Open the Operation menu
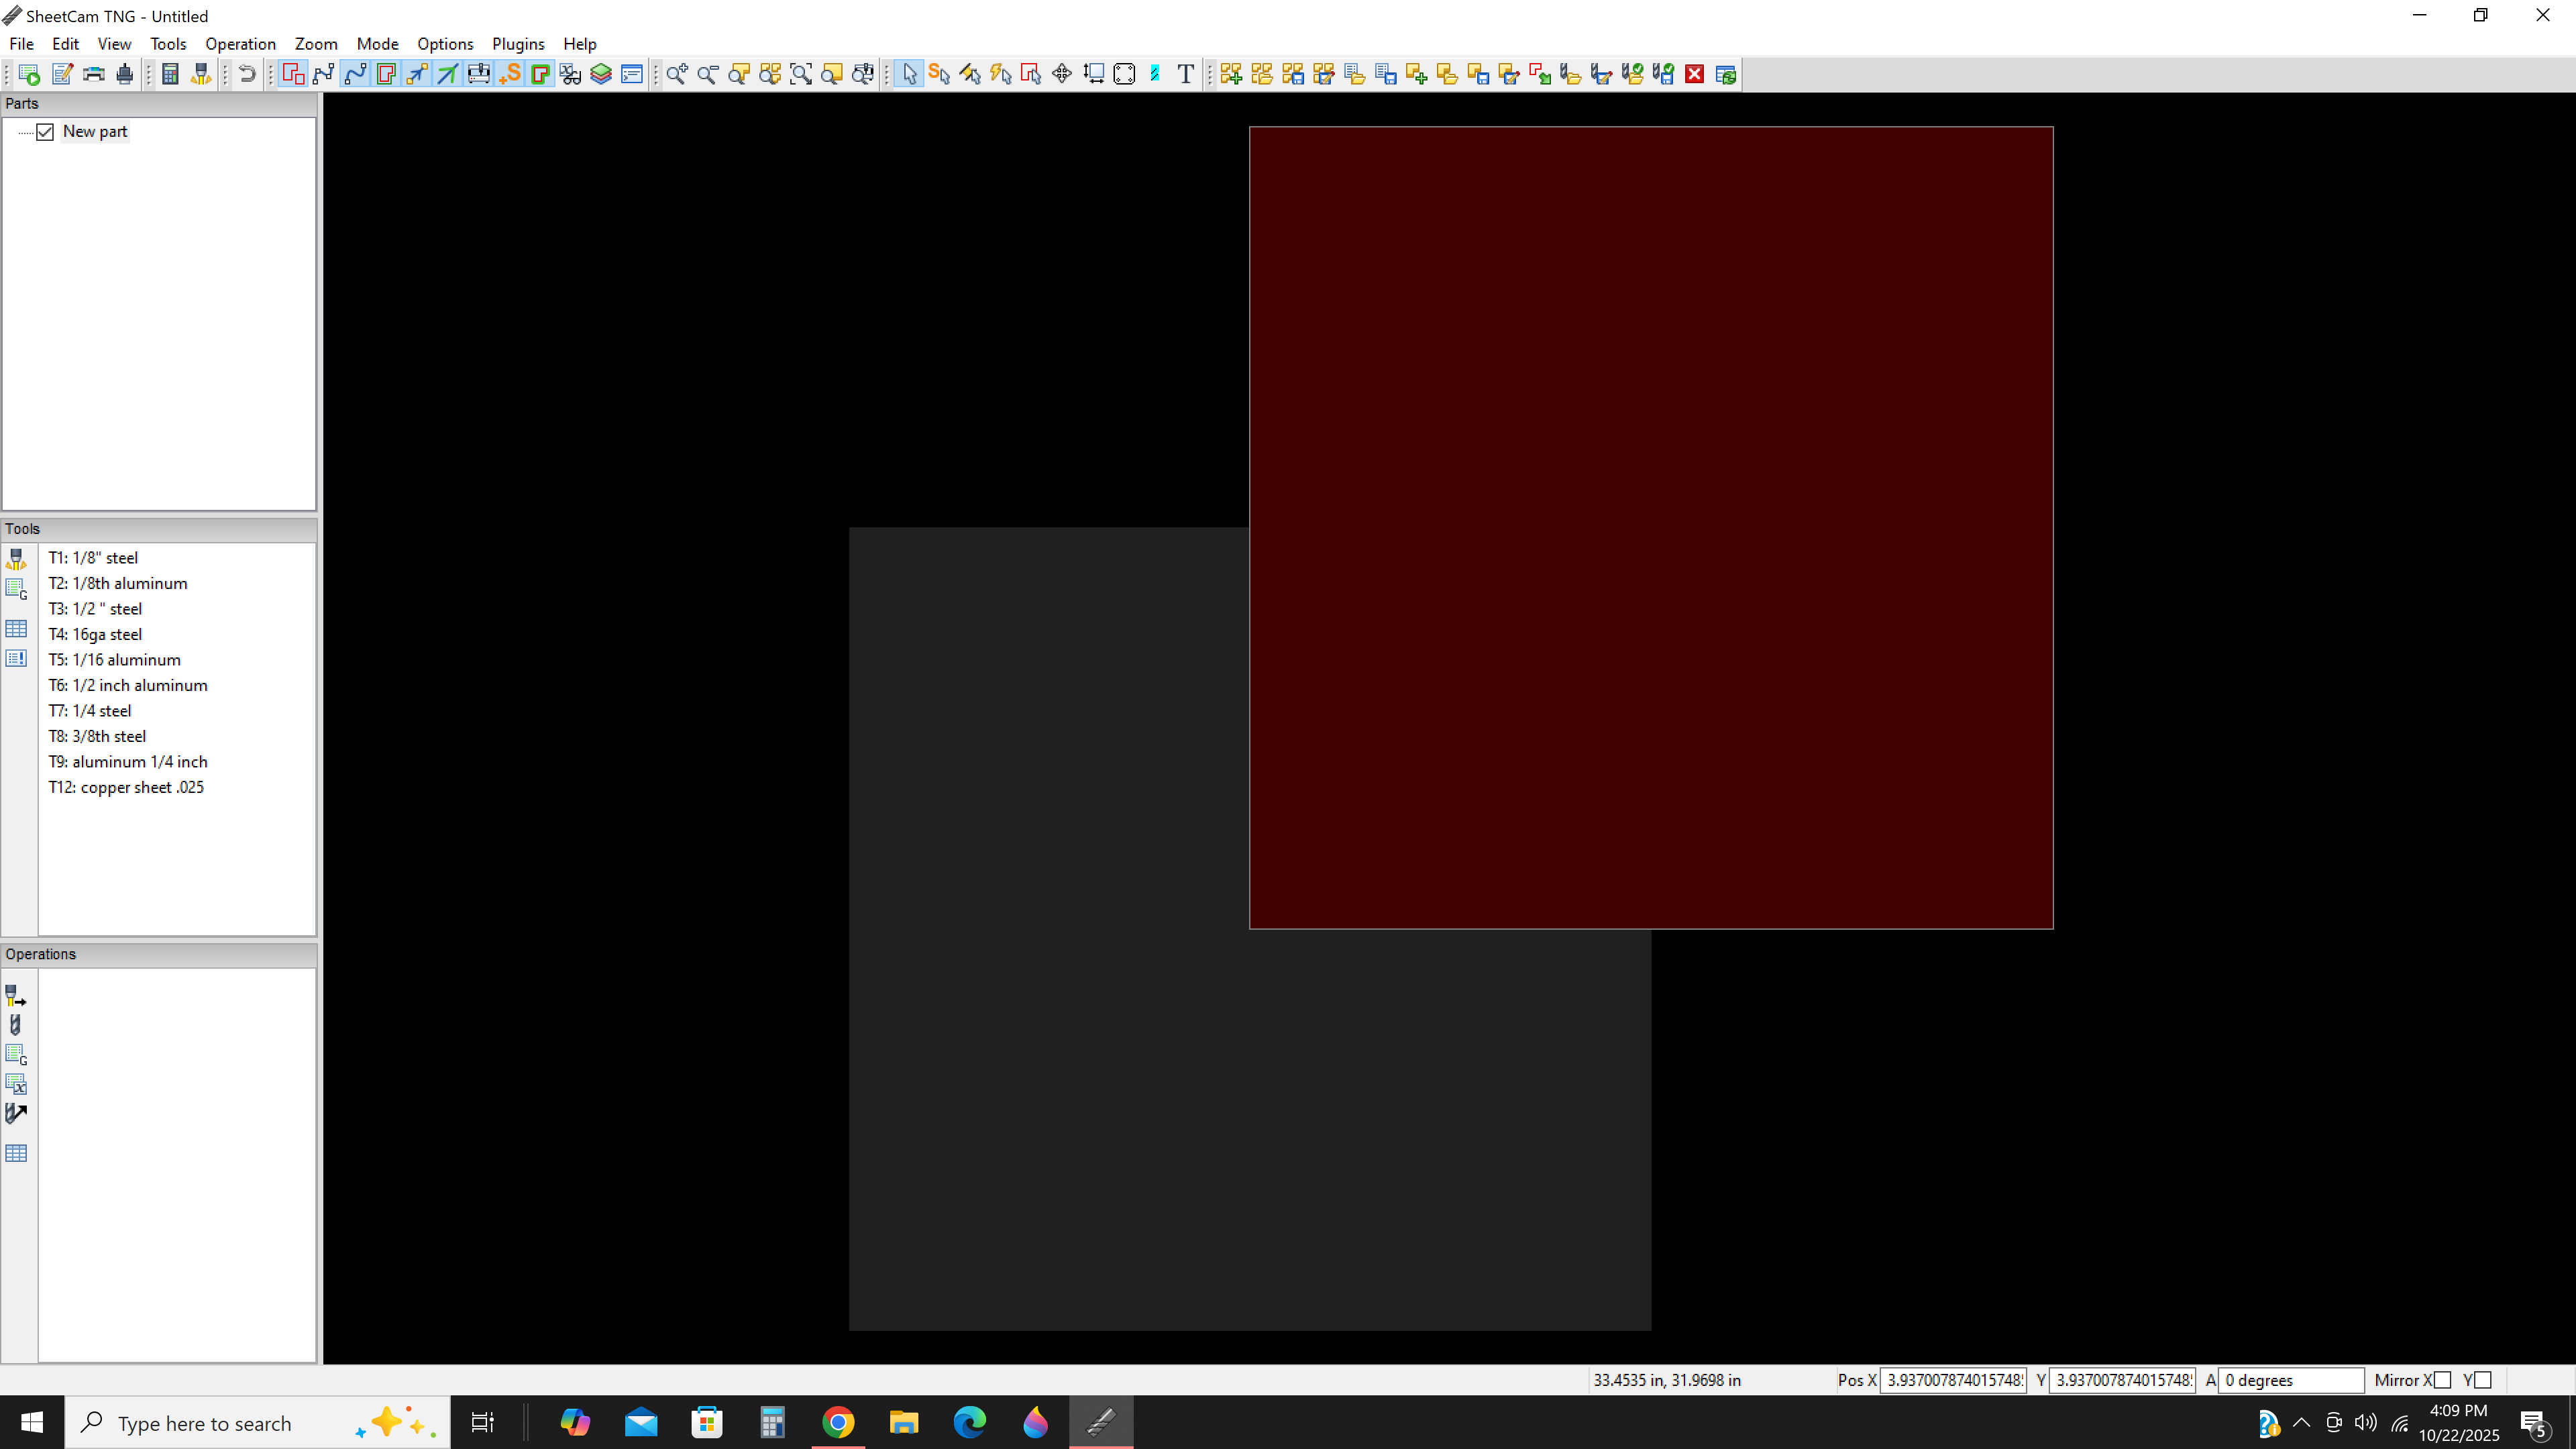 (x=240, y=44)
